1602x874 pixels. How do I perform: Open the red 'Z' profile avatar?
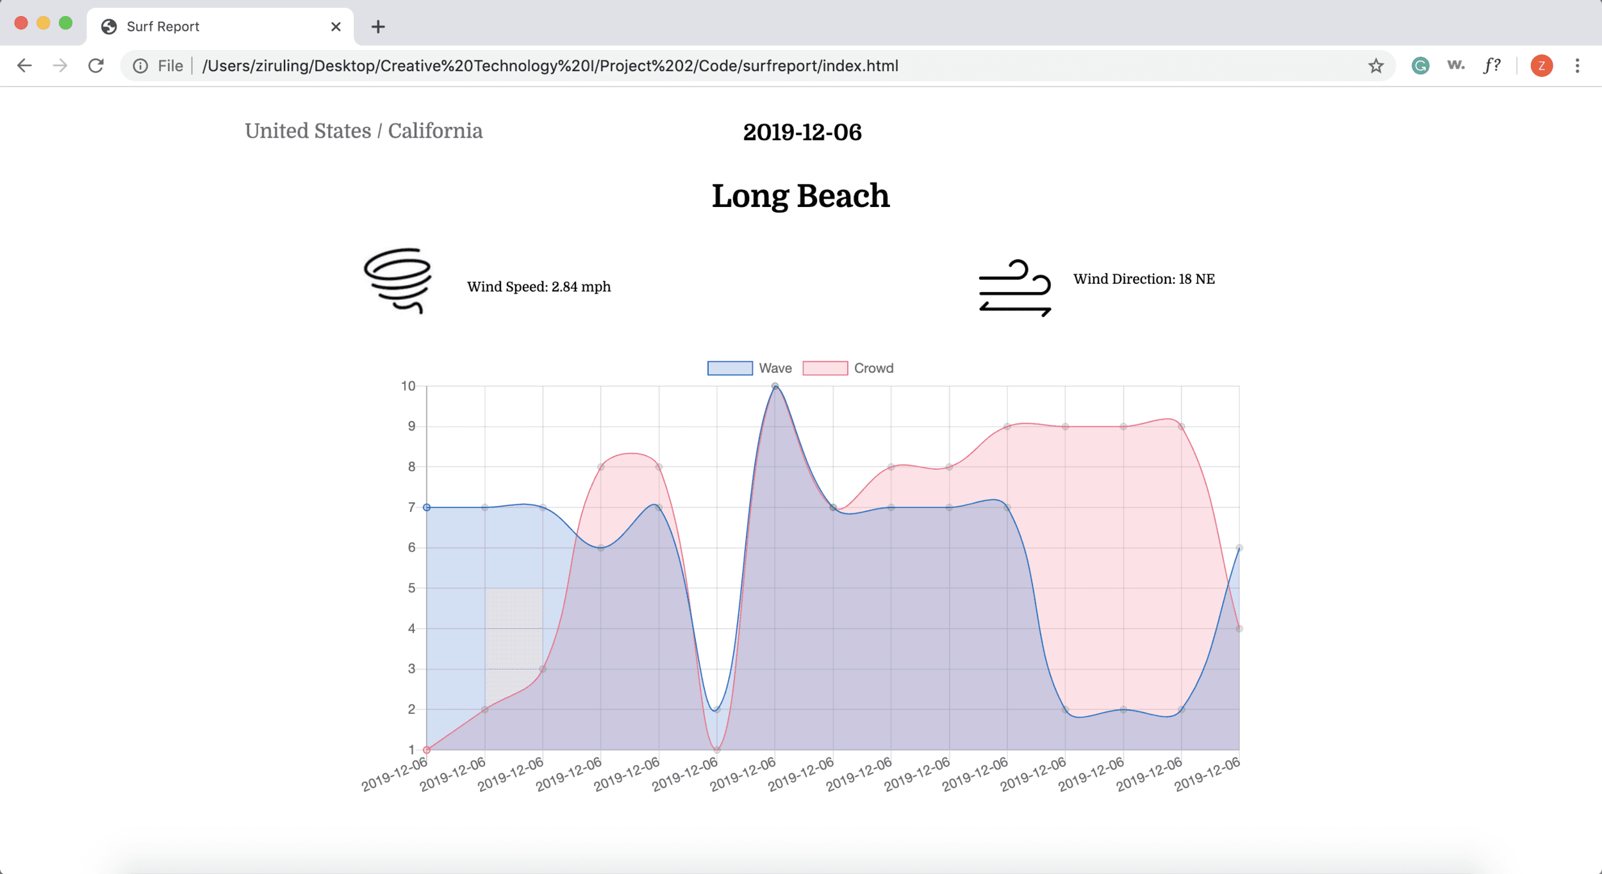[x=1541, y=65]
